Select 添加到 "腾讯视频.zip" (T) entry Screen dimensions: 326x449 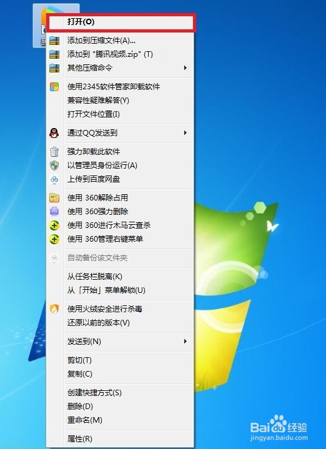121,54
